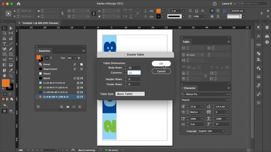Image resolution: width=271 pixels, height=152 pixels.
Task: Create new swatch icon in Swatches panel
Action: (x=74, y=107)
